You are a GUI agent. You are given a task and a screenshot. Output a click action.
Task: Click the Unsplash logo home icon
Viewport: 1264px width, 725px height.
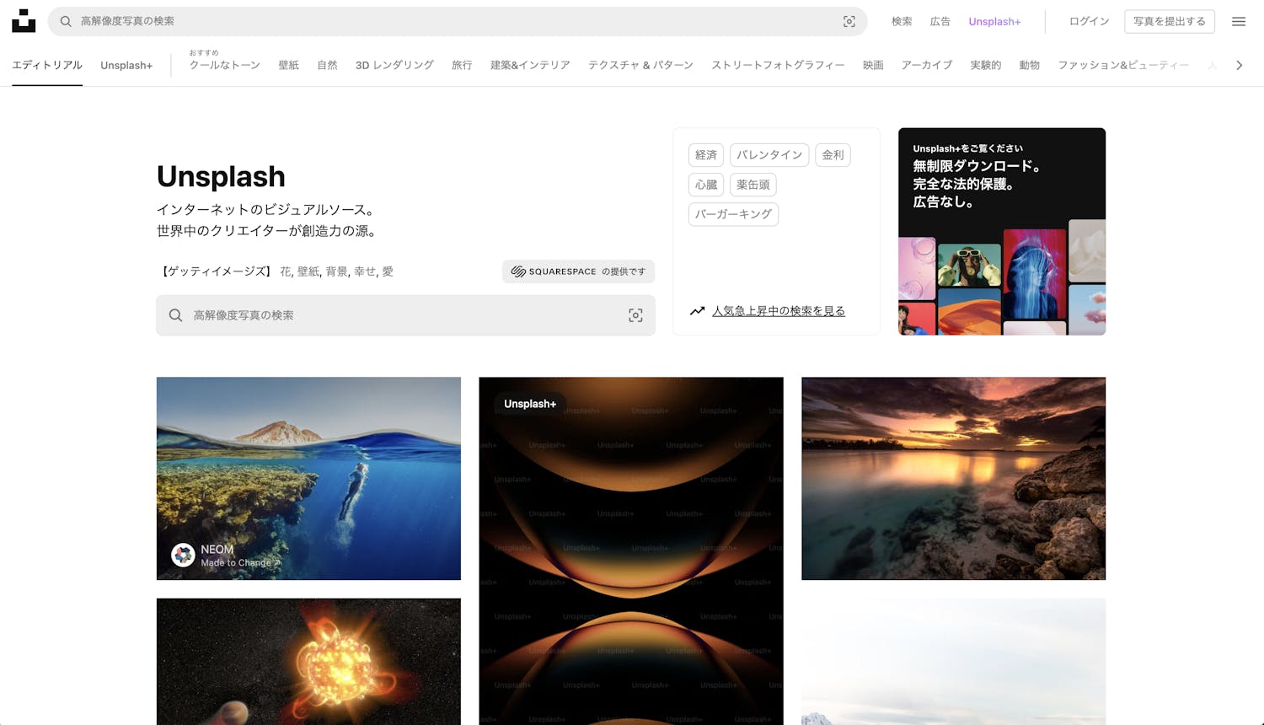point(24,21)
